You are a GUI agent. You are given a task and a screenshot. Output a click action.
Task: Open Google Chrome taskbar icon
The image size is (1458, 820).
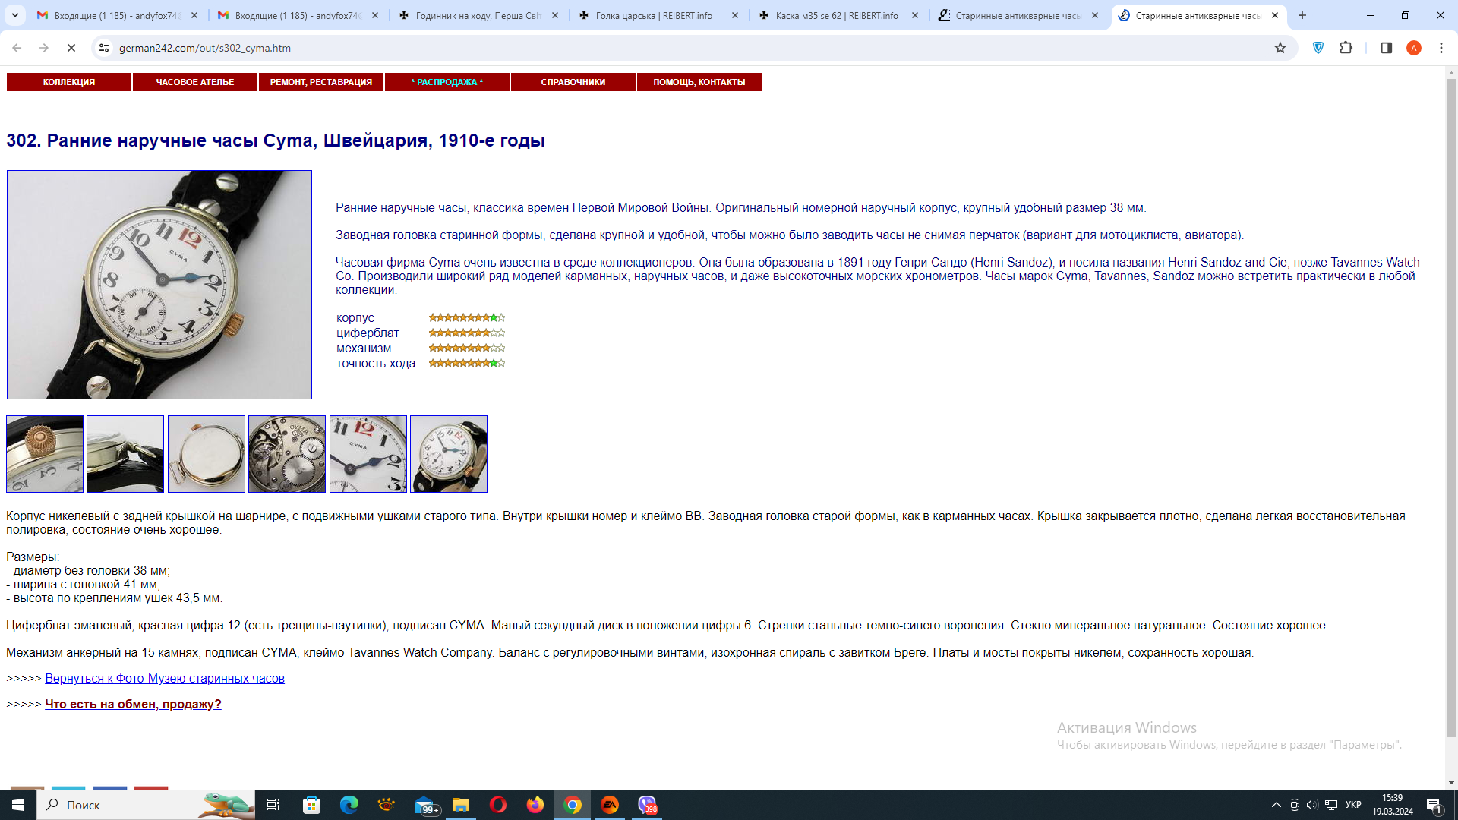click(573, 805)
